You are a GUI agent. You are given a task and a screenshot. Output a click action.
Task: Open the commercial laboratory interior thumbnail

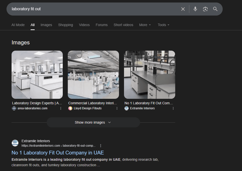point(93,75)
